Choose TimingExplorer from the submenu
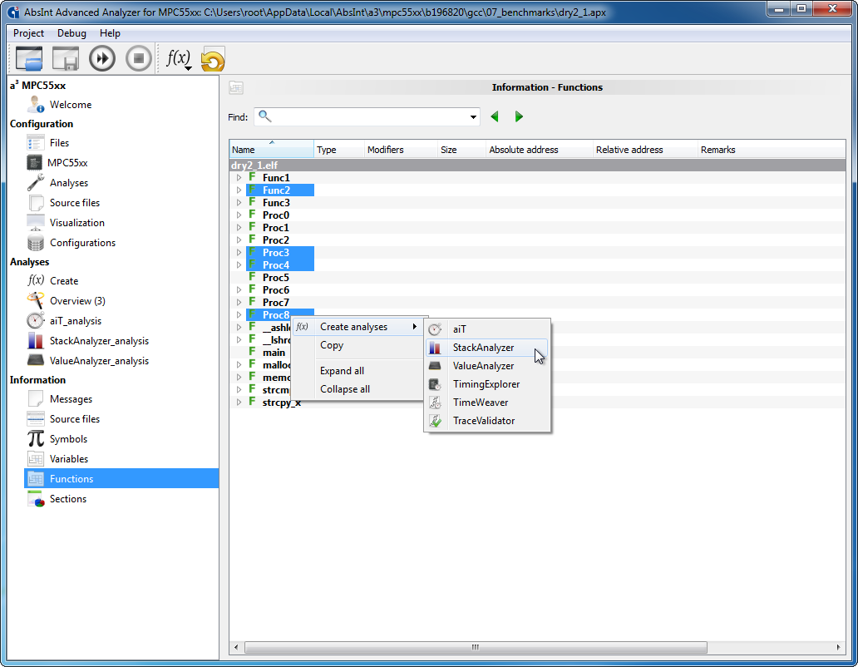858x667 pixels. 487,384
